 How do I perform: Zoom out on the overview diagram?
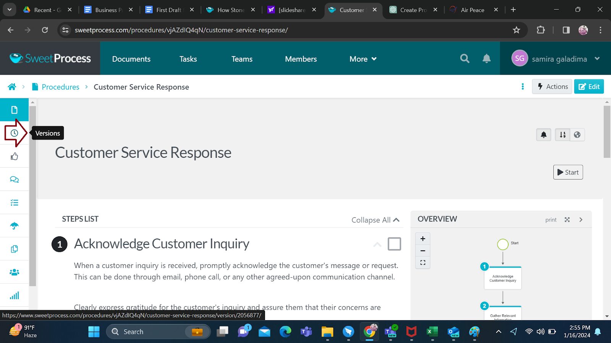point(423,251)
